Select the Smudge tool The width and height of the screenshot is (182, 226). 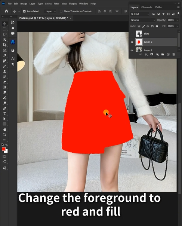point(4,92)
